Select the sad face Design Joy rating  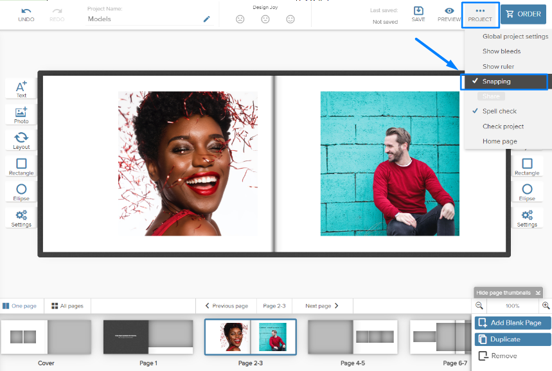240,19
